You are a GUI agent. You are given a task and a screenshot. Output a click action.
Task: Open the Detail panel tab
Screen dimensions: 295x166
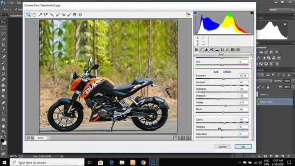click(206, 50)
